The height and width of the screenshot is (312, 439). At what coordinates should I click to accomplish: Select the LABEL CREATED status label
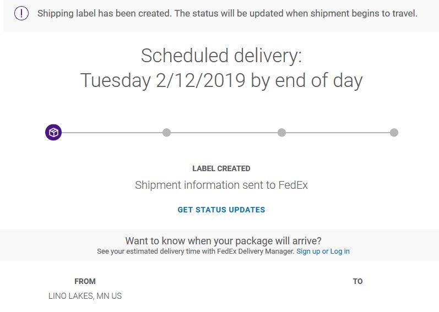click(x=221, y=168)
